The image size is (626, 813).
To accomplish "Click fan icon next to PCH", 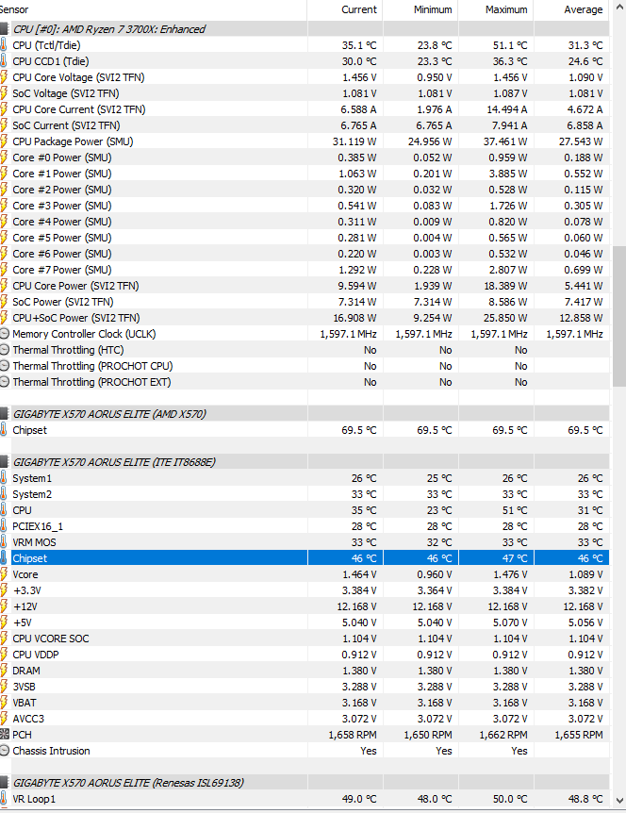I will click(4, 735).
